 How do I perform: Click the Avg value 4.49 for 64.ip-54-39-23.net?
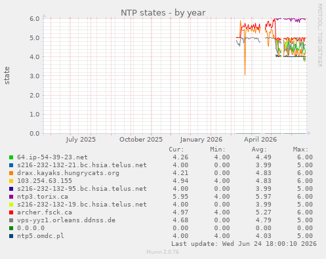(264, 157)
